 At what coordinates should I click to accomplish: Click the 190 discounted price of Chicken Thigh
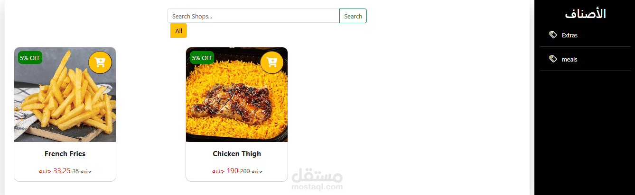pos(232,171)
